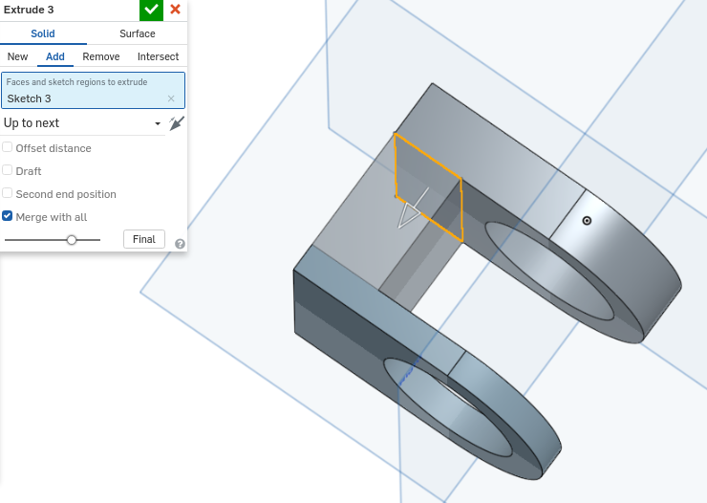Uncheck Merge with all
This screenshot has height=503, width=707.
click(8, 216)
